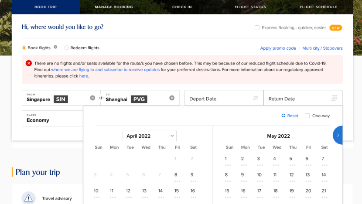Open the Economy class dropdown
The width and height of the screenshot is (362, 204).
(x=52, y=118)
